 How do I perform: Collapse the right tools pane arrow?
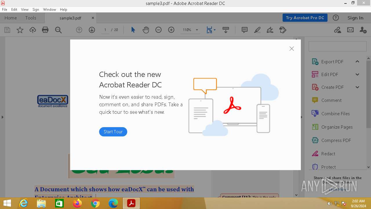point(301,117)
